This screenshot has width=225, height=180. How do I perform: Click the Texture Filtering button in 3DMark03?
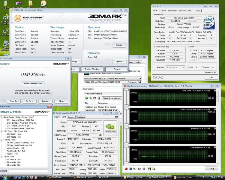(93, 69)
